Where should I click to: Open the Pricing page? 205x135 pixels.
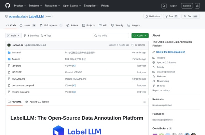tap(105, 5)
